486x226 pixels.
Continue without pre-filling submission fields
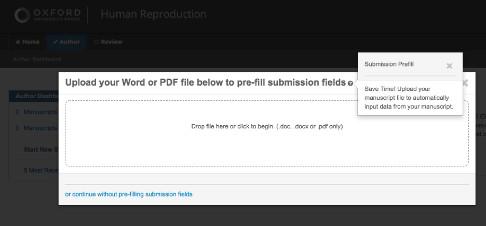129,194
